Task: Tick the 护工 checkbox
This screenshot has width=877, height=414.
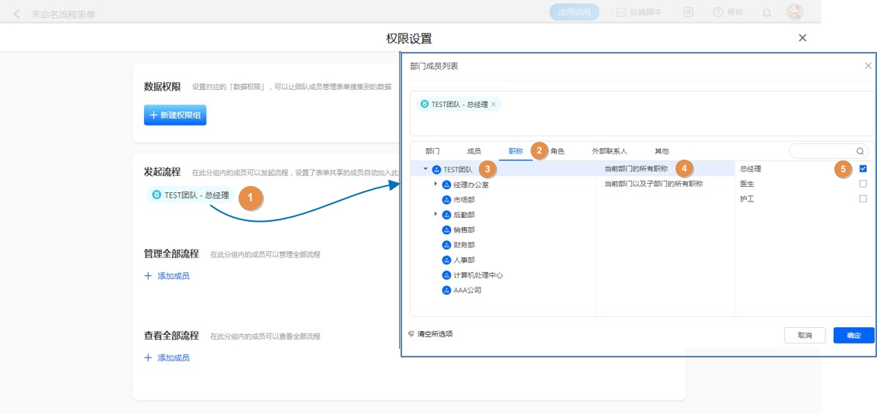Action: 863,199
